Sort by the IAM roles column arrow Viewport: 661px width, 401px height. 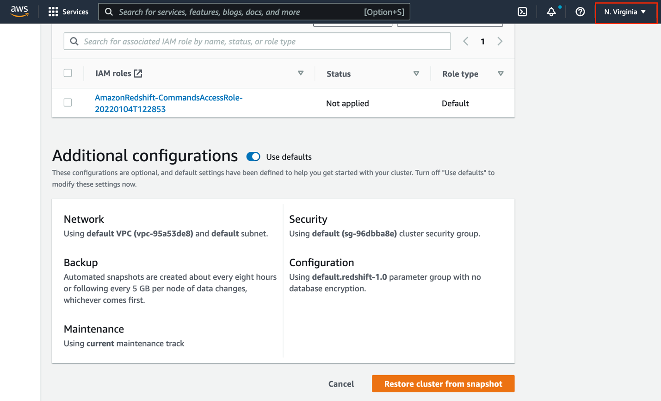point(301,73)
